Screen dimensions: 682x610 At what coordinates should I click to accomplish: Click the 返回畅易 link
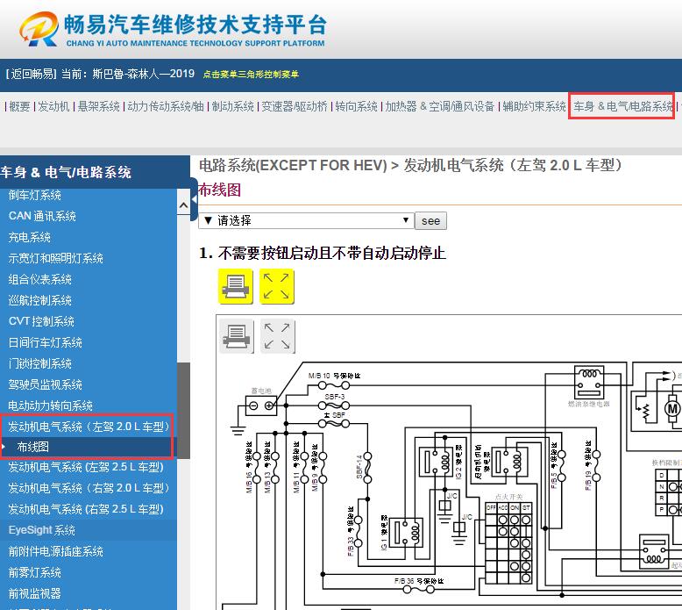(32, 74)
